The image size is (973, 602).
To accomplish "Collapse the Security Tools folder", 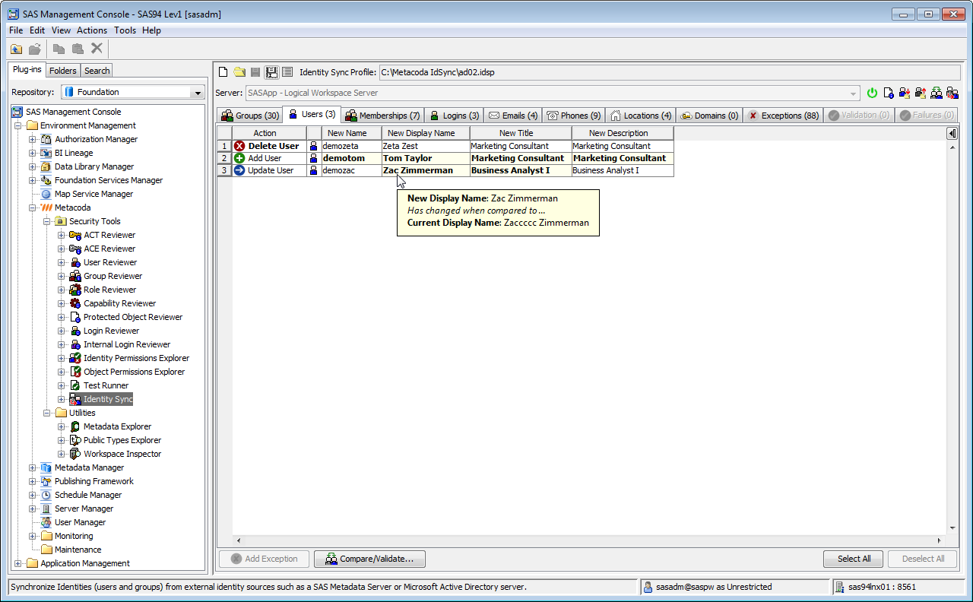I will pyautogui.click(x=46, y=221).
